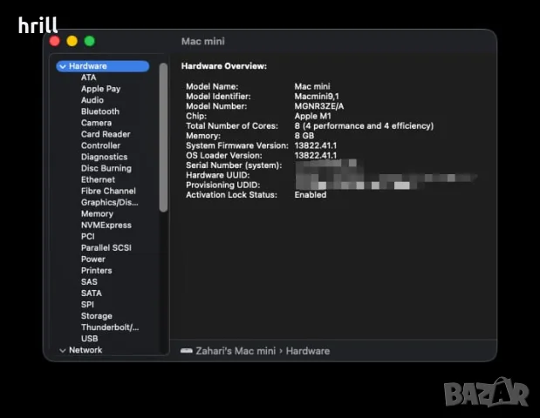
Task: Maximize the window with green button
Action: point(90,41)
